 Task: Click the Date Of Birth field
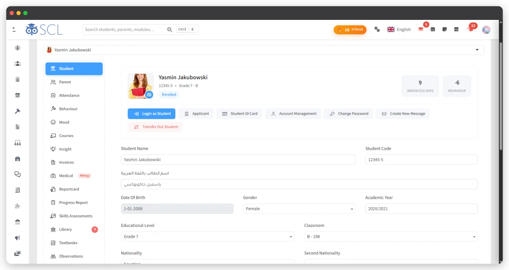(177, 209)
